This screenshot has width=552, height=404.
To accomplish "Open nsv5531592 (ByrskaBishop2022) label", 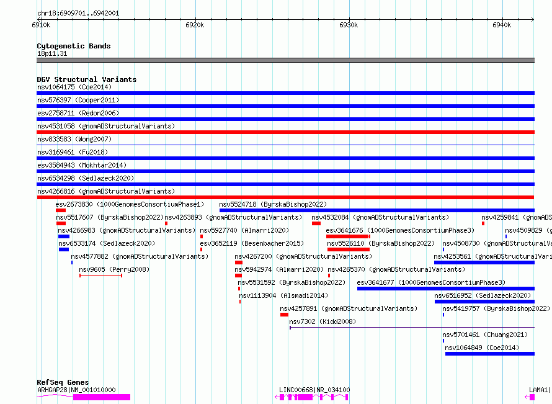I will coord(292,282).
